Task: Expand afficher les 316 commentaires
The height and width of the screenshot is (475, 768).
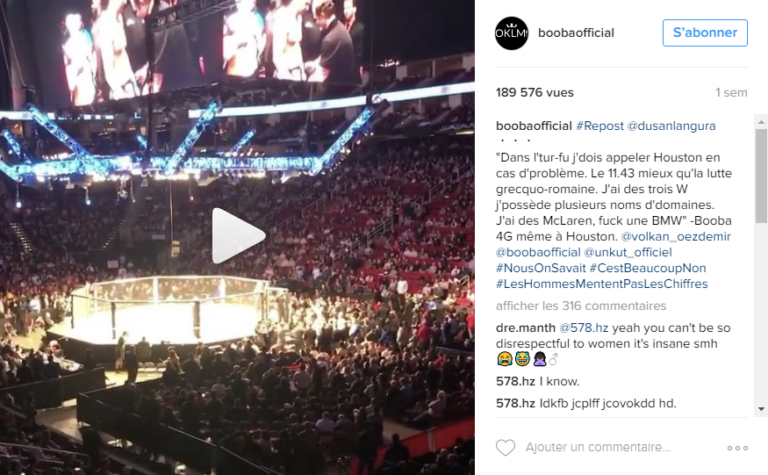Action: [x=581, y=306]
